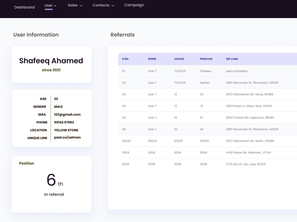Click the since 2021 label
The height and width of the screenshot is (222, 297).
tap(51, 70)
